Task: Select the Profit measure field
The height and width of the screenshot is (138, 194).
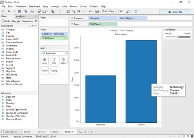Action: click(9, 100)
